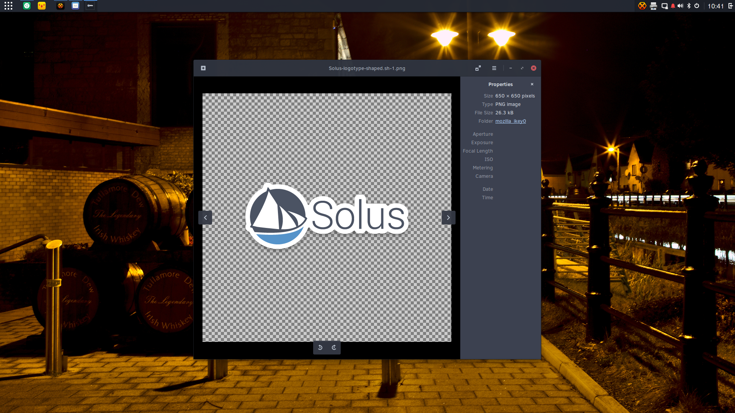Click the image viewer plus header icon
The height and width of the screenshot is (413, 735).
(203, 68)
